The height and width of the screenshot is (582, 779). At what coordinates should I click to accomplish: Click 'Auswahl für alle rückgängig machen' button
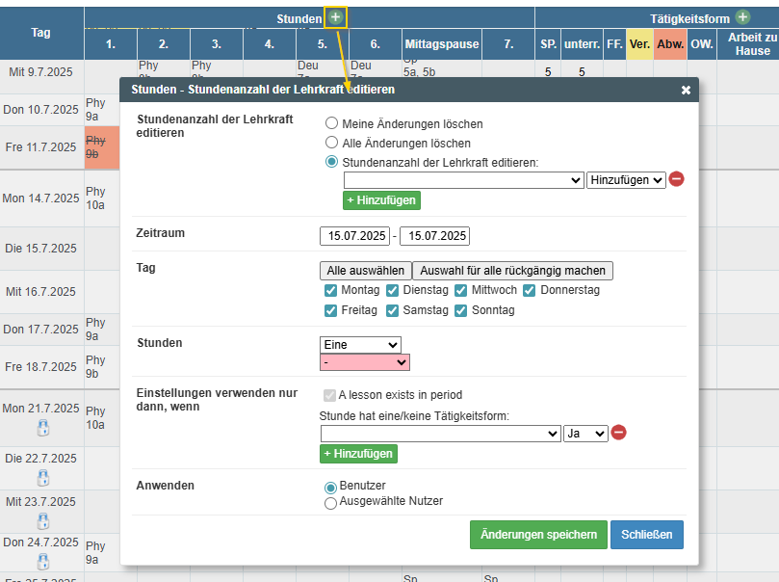coord(512,271)
